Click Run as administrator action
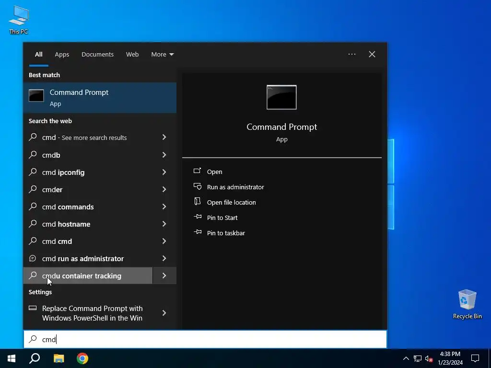The height and width of the screenshot is (368, 491). (x=235, y=187)
